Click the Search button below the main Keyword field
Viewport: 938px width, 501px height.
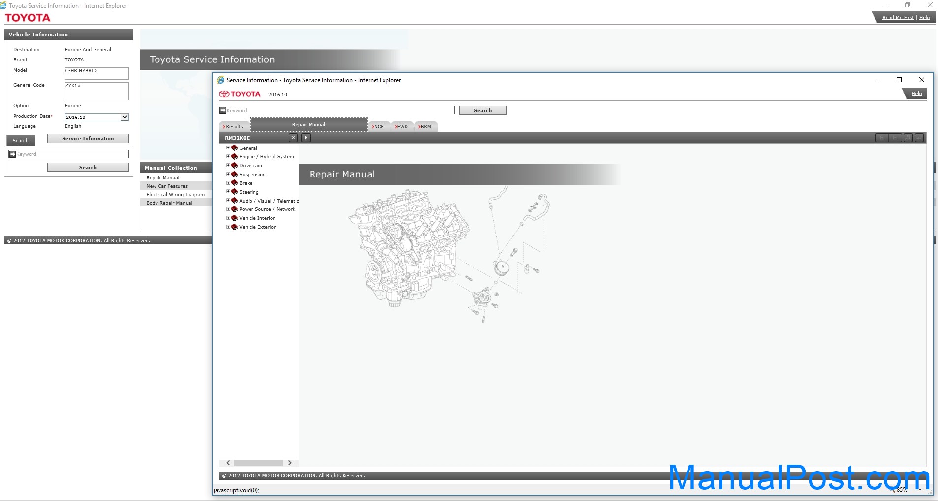coord(88,167)
